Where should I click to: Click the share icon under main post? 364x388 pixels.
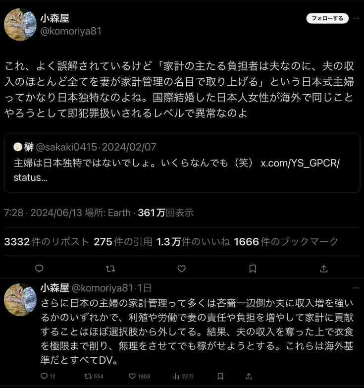coord(324,269)
